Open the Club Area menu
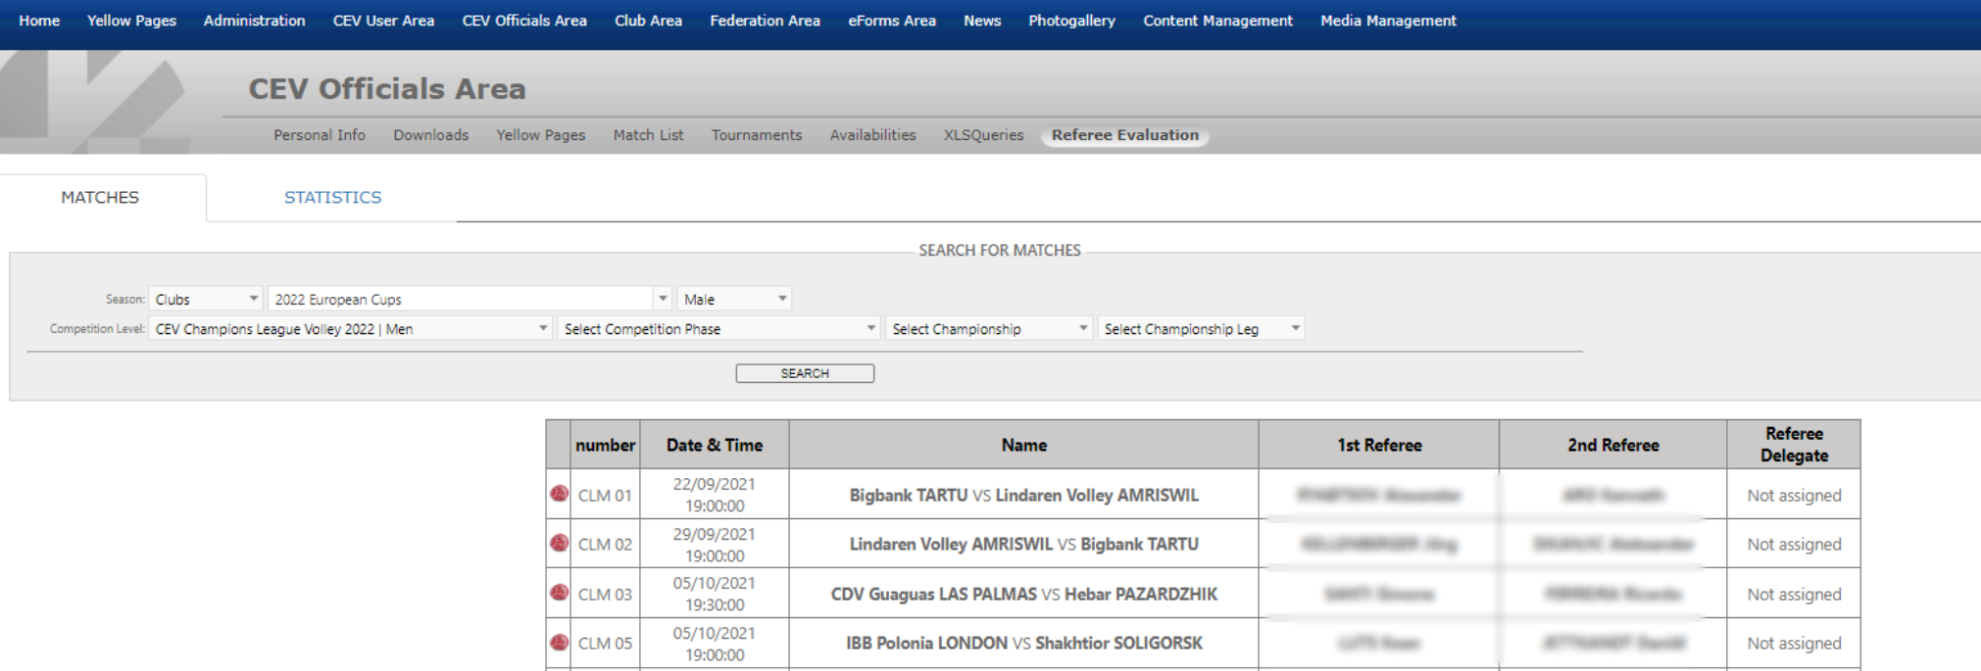This screenshot has width=1981, height=671. (648, 21)
